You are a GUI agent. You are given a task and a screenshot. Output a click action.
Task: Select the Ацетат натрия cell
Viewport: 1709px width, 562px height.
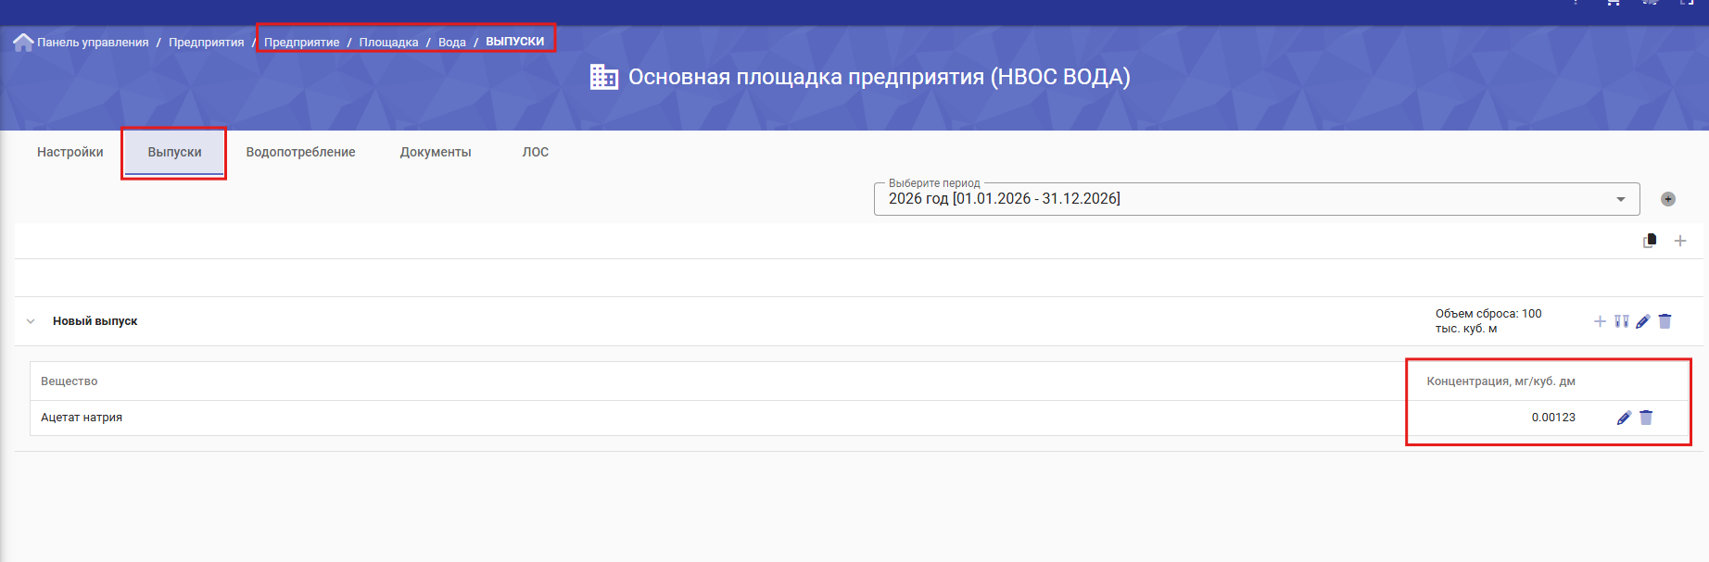(82, 418)
